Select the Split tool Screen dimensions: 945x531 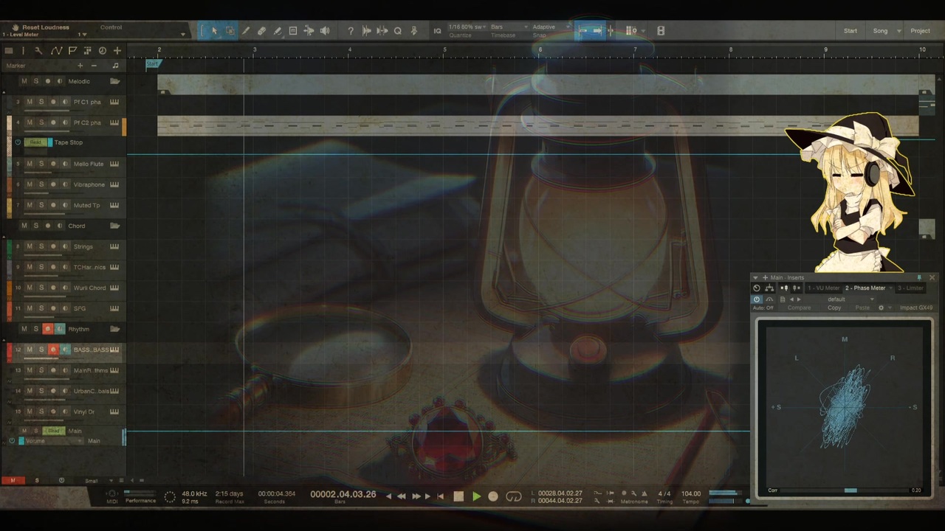click(x=246, y=31)
